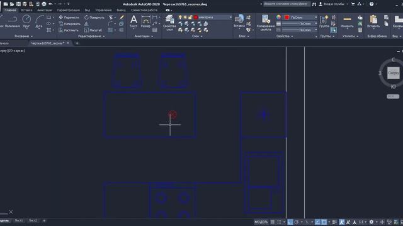This screenshot has width=403, height=226.
Task: Click the Copy (Копировать) command
Action: pyautogui.click(x=69, y=24)
